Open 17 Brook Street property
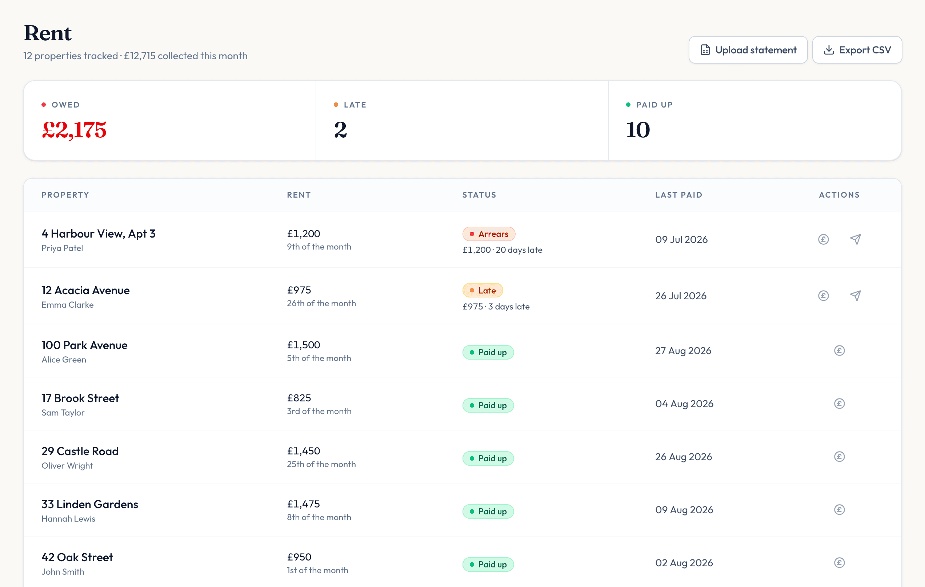 [80, 398]
